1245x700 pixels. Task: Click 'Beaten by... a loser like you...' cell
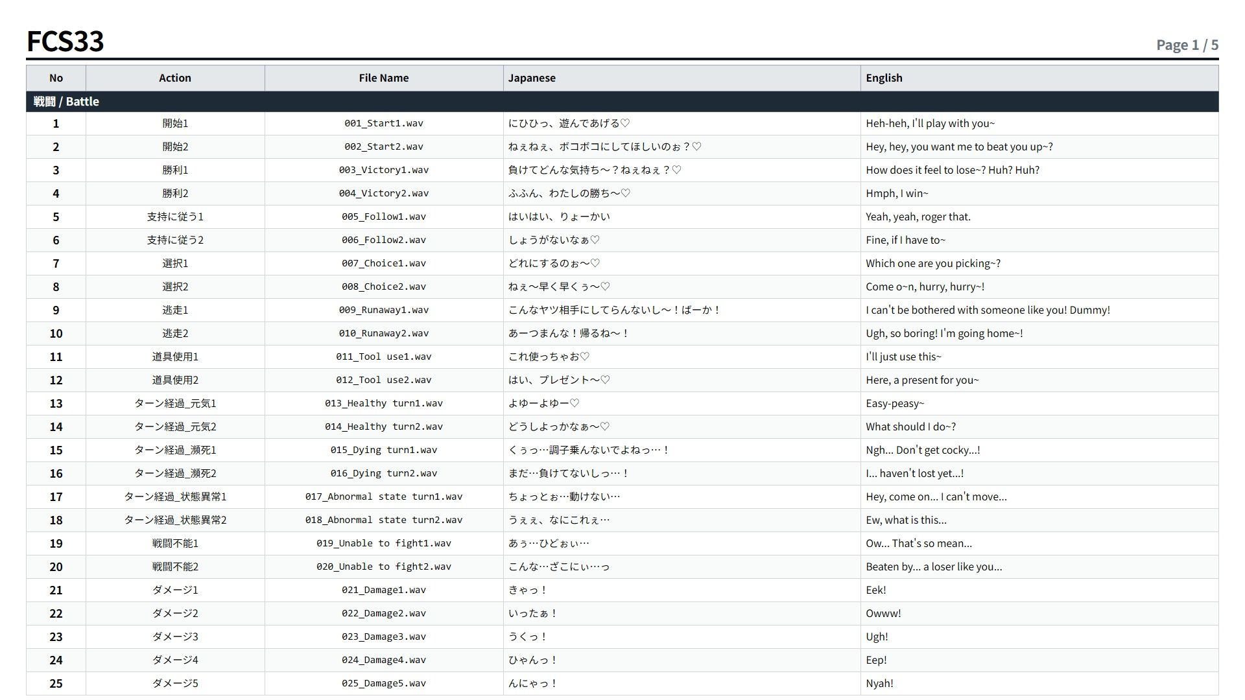1039,566
